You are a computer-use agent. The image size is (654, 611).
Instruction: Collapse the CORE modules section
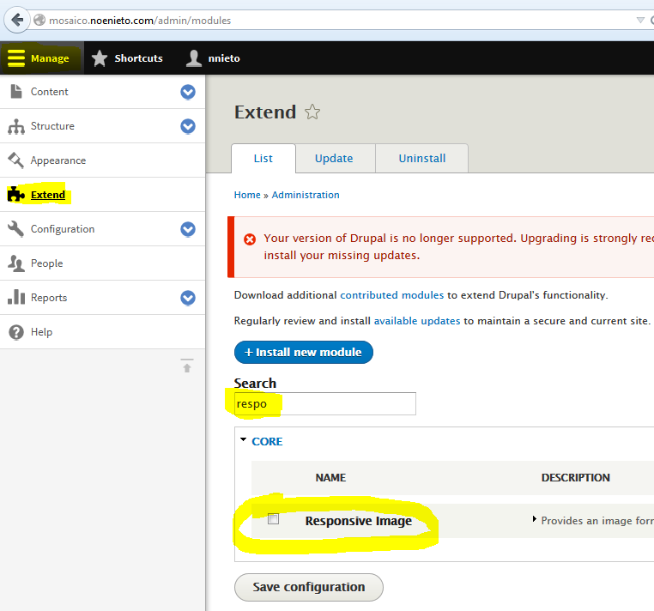point(267,442)
